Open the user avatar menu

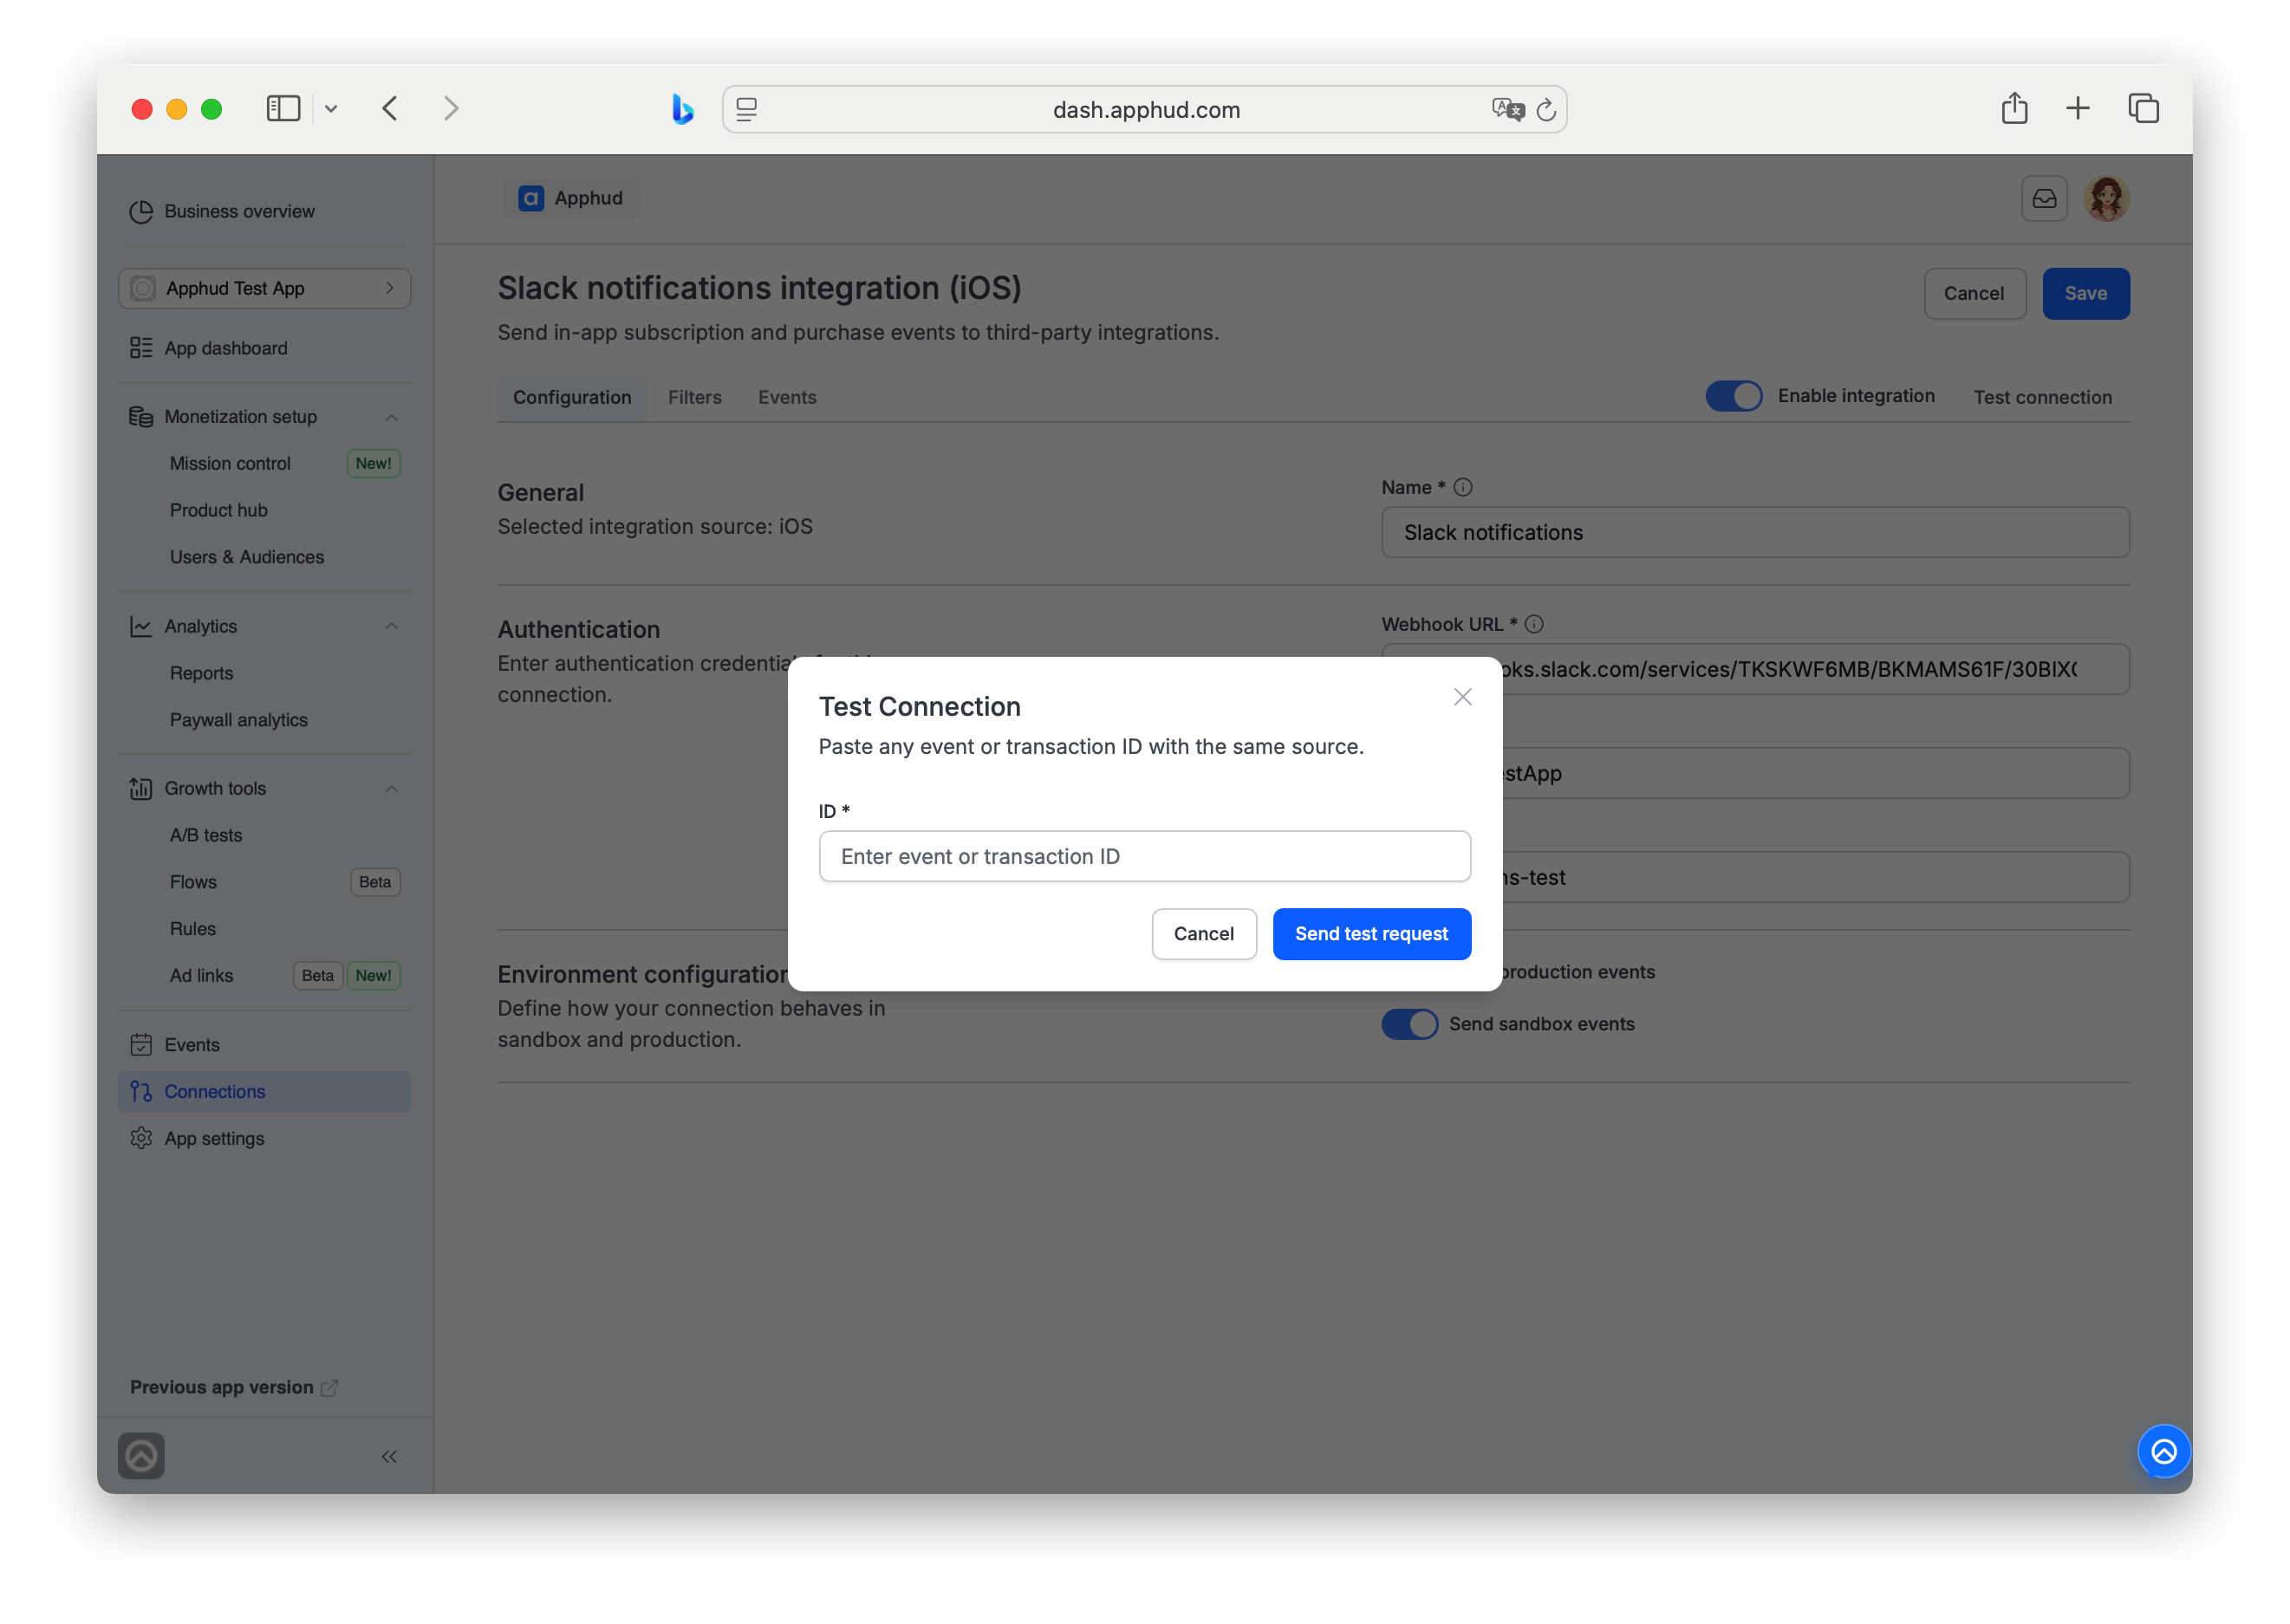click(2105, 198)
